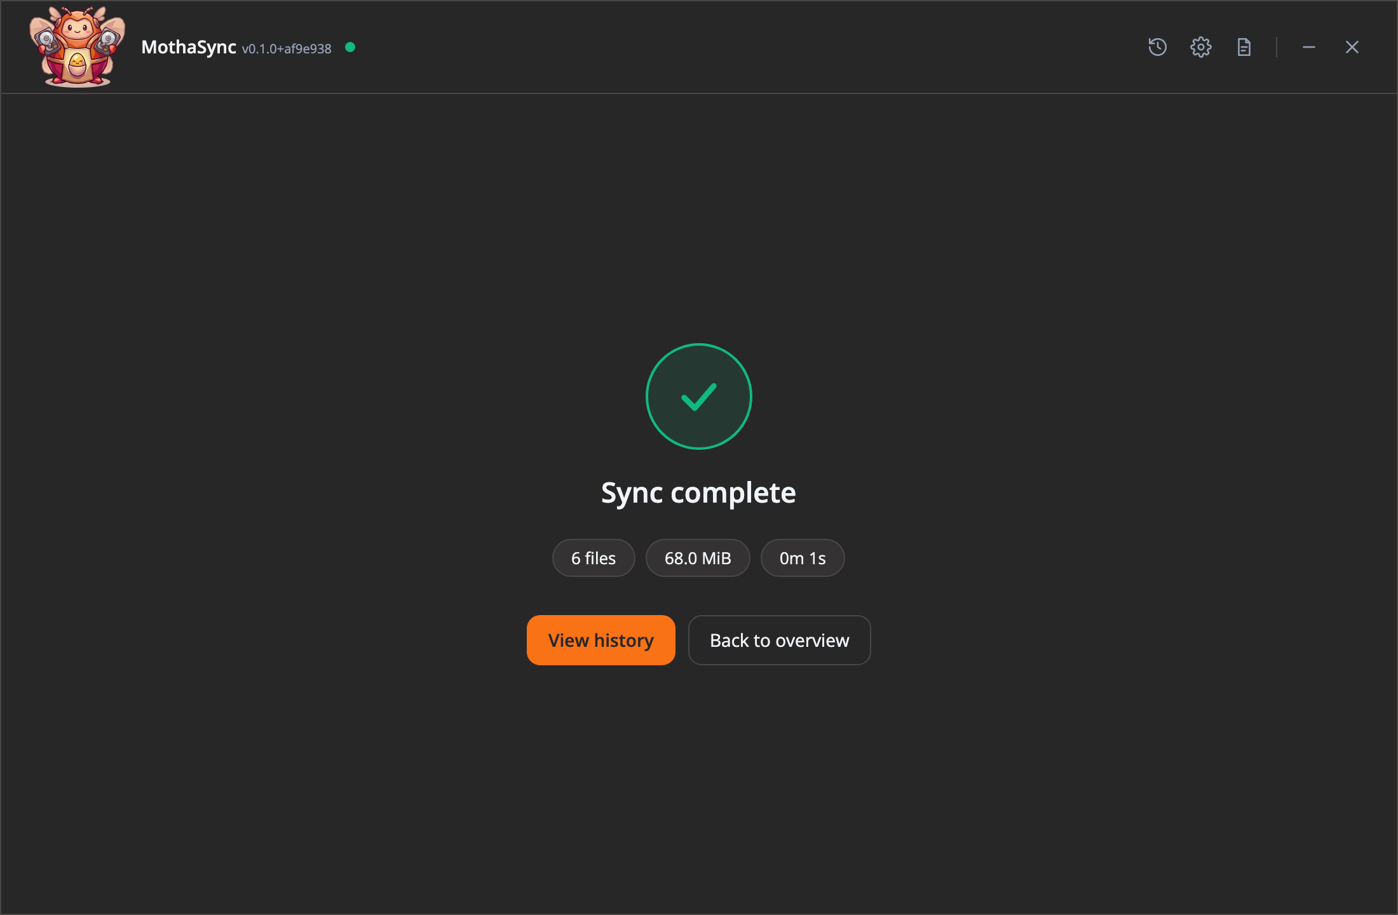
Task: Click version label v0.1.0+af9e938
Action: coord(287,49)
